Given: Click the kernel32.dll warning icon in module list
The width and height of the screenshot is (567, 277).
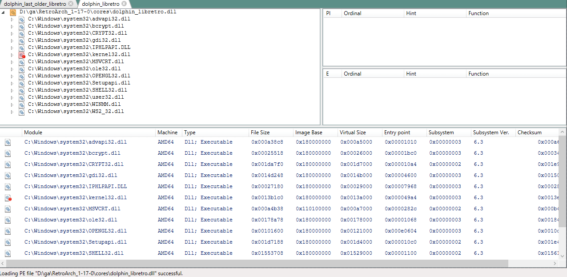Looking at the screenshot, I should click(x=8, y=198).
